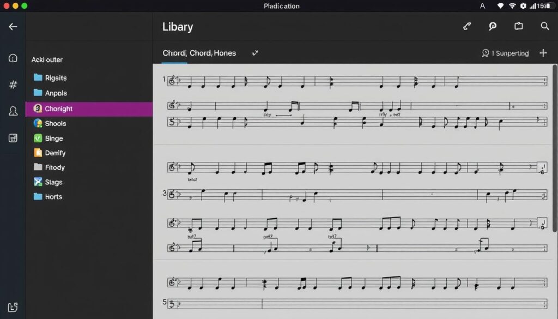
Task: Open the hashtag icon in left rail
Action: pyautogui.click(x=13, y=85)
